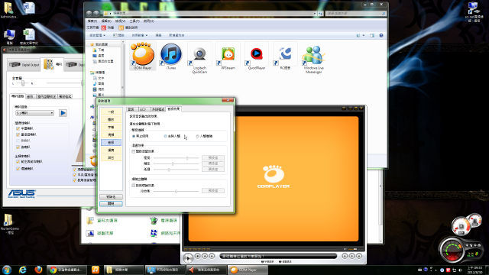
Task: Uncheck the subwoofer checkbox in ASUS audio
Action: tap(18, 134)
